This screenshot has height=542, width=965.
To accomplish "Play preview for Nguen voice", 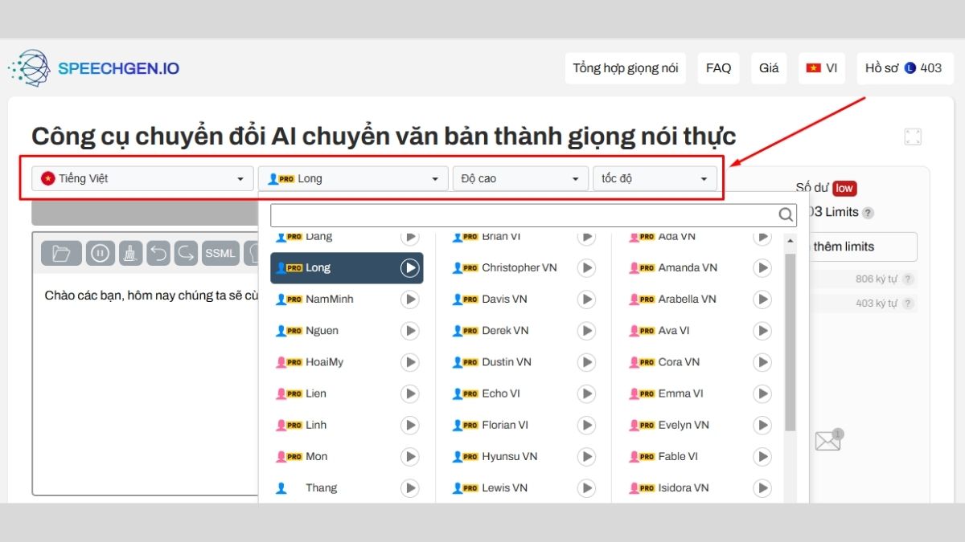I will click(x=410, y=330).
